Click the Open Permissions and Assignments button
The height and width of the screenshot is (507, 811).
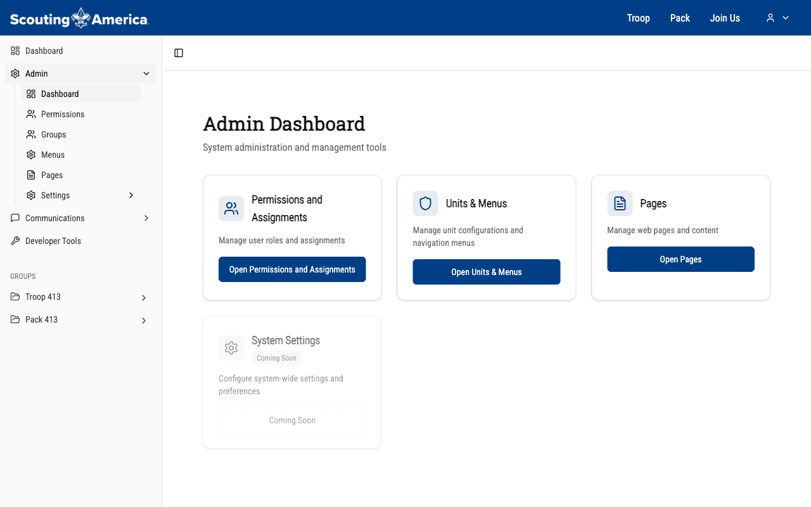pyautogui.click(x=292, y=269)
